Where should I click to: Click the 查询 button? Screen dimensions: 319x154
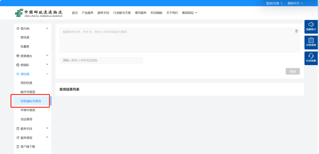pyautogui.click(x=292, y=71)
